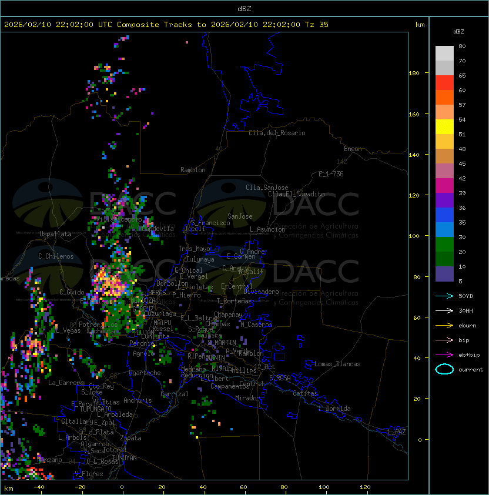Click the Mirador place label
The width and height of the screenshot is (489, 495).
click(x=248, y=398)
